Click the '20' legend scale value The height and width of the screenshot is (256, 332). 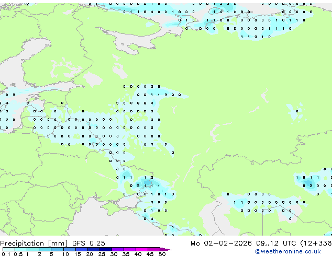tap(90, 254)
